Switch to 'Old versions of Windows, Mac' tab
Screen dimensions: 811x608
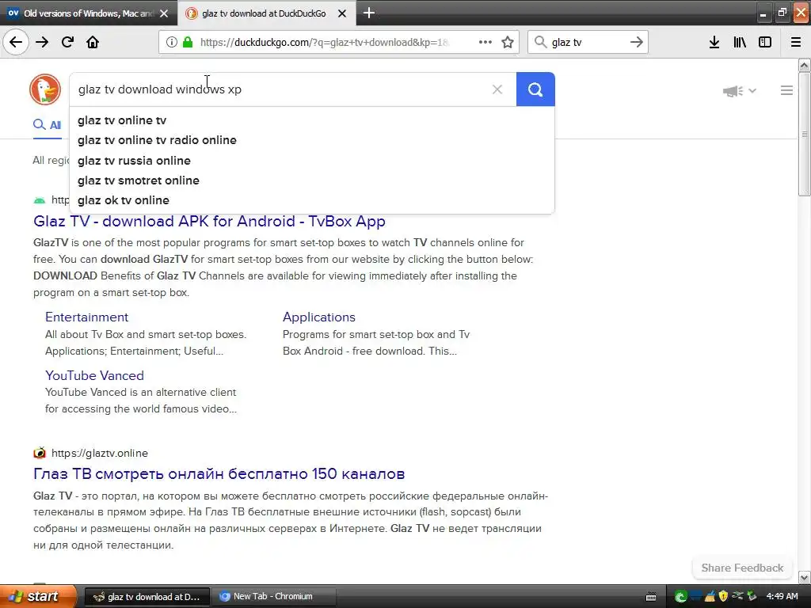(88, 13)
